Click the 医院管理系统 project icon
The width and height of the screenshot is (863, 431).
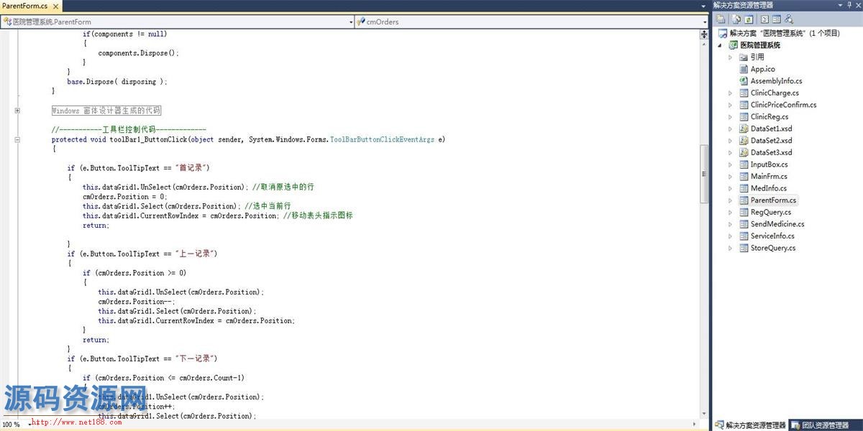click(x=733, y=45)
